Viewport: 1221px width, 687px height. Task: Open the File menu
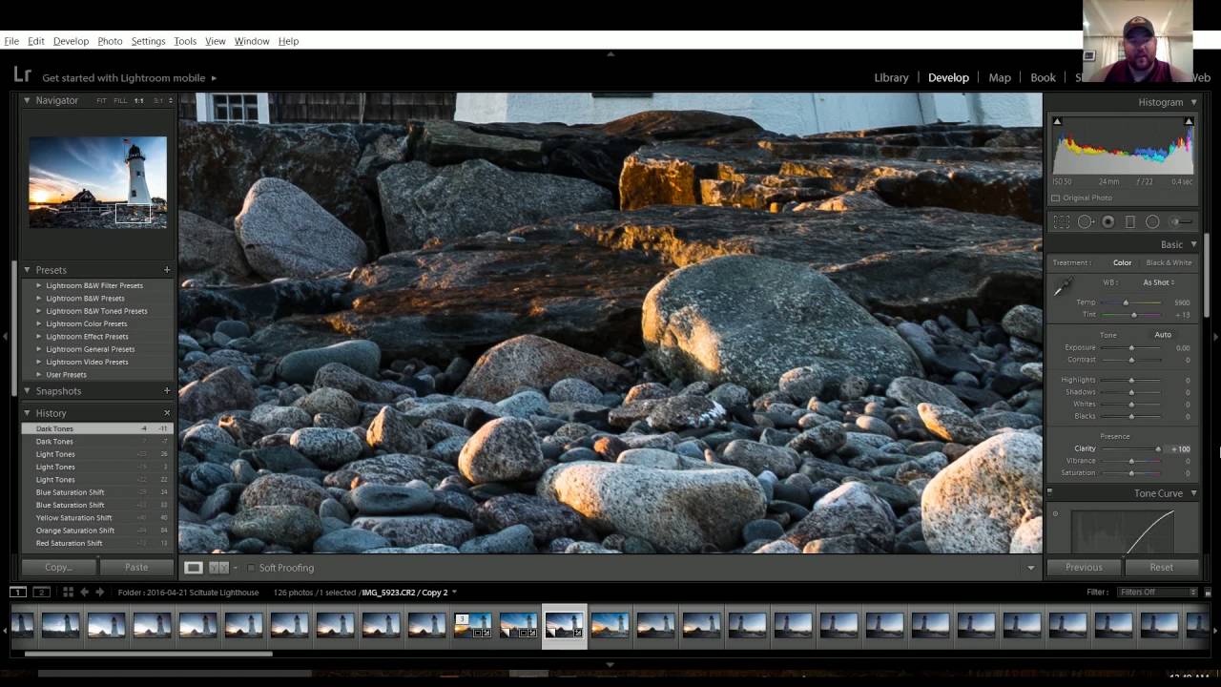pyautogui.click(x=11, y=41)
